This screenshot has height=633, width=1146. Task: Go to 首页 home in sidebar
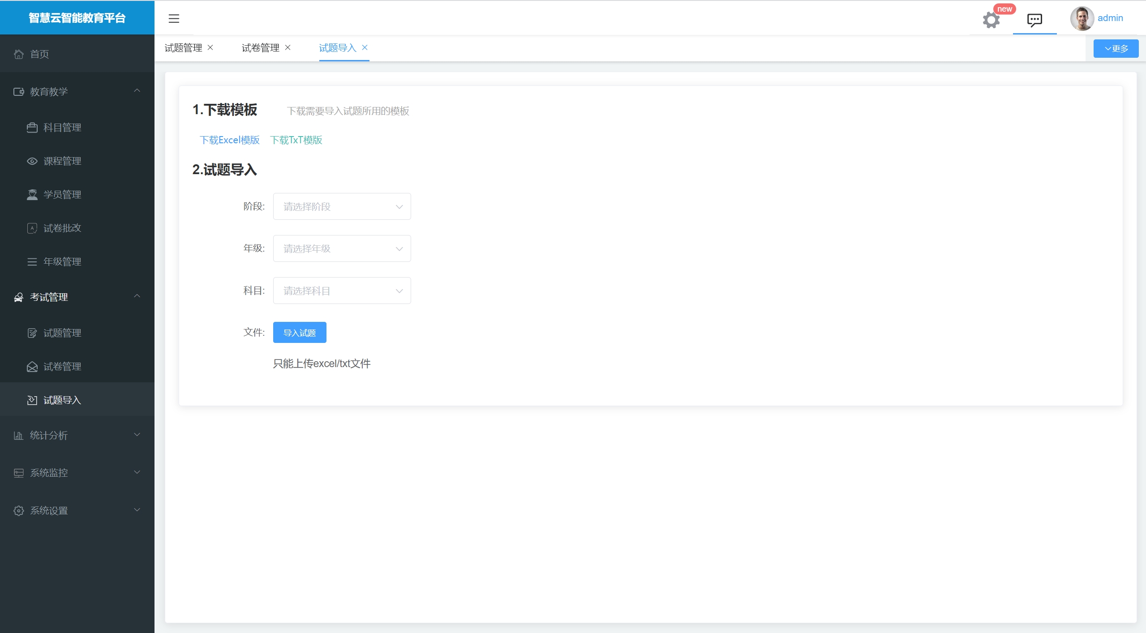[39, 54]
